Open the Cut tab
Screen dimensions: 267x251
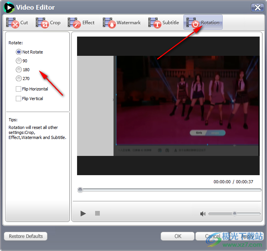pyautogui.click(x=17, y=23)
